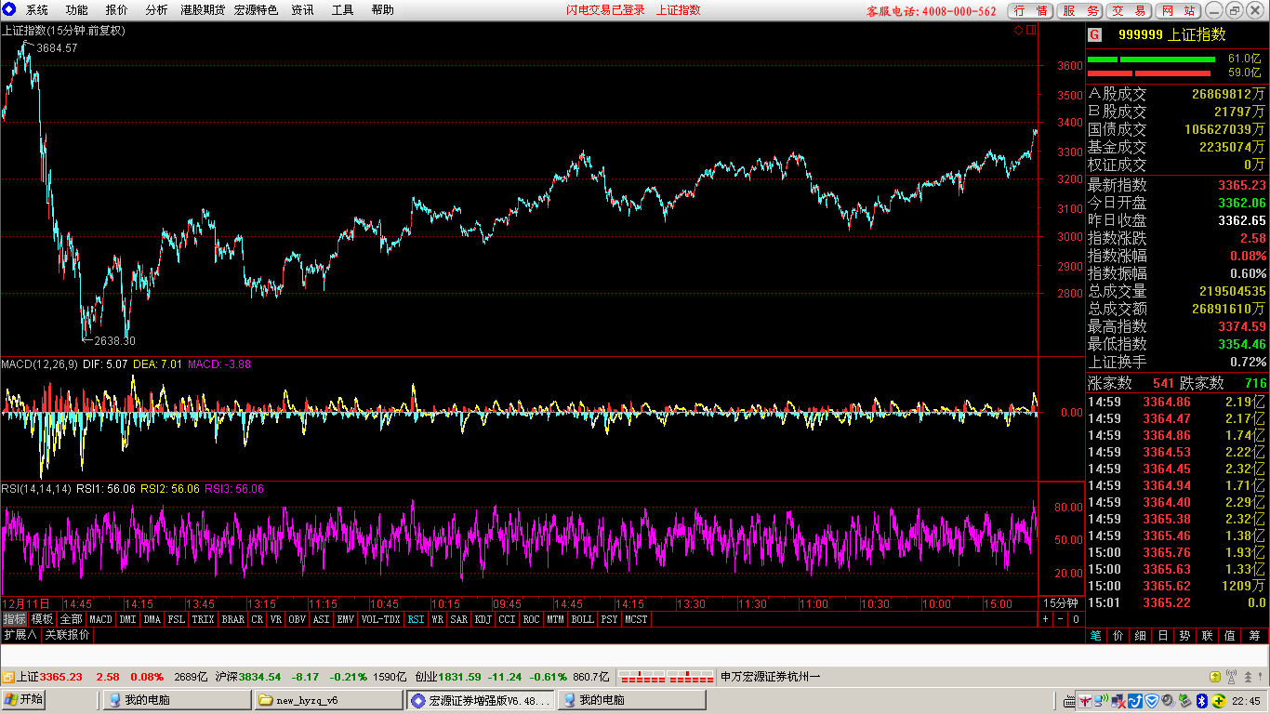Switch indicator to MCST tab
The width and height of the screenshot is (1270, 714).
click(637, 619)
